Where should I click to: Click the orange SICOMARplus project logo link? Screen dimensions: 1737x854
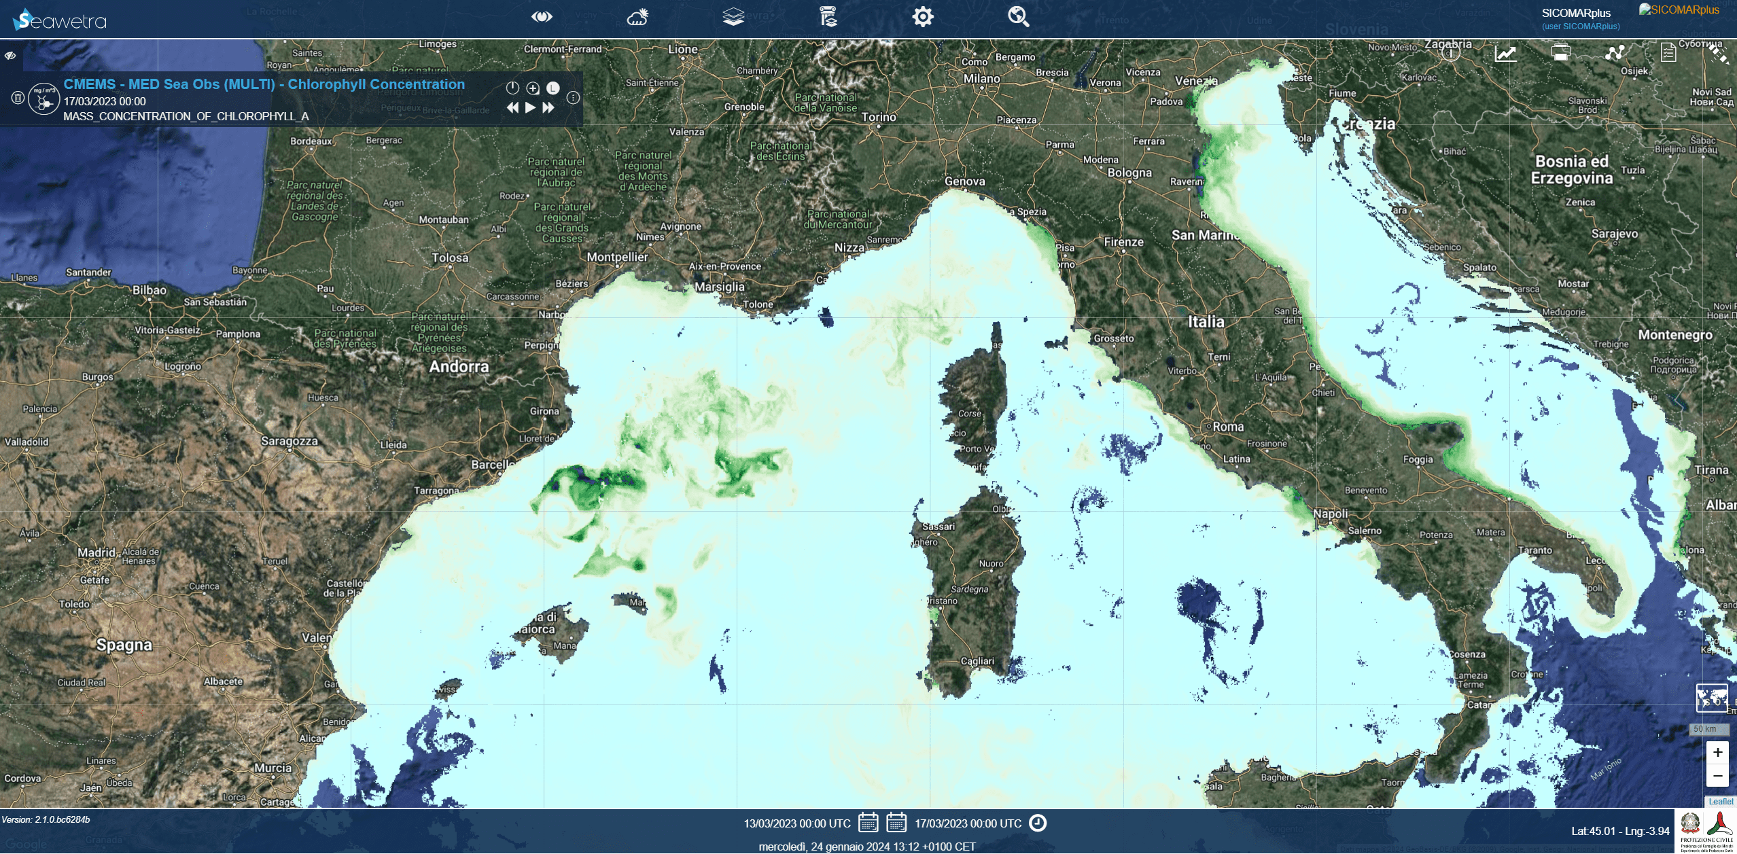pyautogui.click(x=1679, y=10)
